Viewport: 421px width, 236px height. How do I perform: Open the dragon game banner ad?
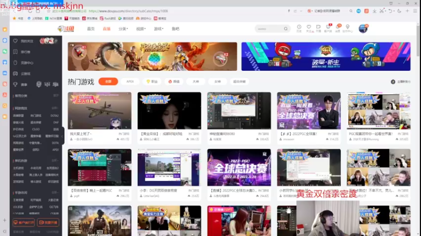(153, 57)
